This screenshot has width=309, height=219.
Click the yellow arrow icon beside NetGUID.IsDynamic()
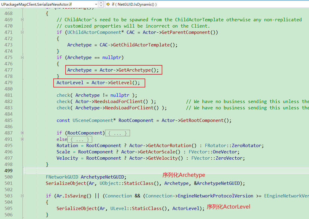[108, 4]
